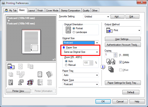Click the Help button
This screenshot has height=107, width=148.
click(137, 101)
